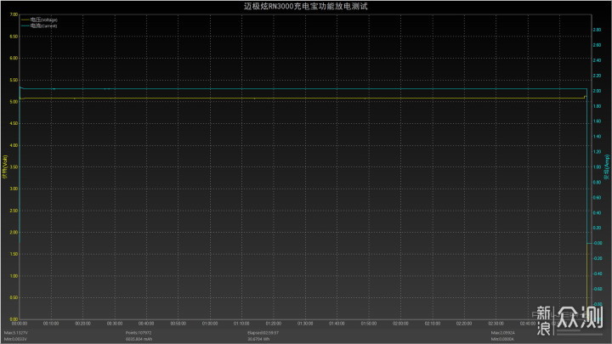Select the 7.00 tick on the voltage axis
This screenshot has width=612, height=344.
pos(14,14)
